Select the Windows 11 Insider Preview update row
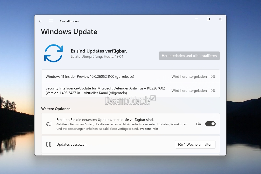Viewport: 261px width, 174px height. [131, 76]
